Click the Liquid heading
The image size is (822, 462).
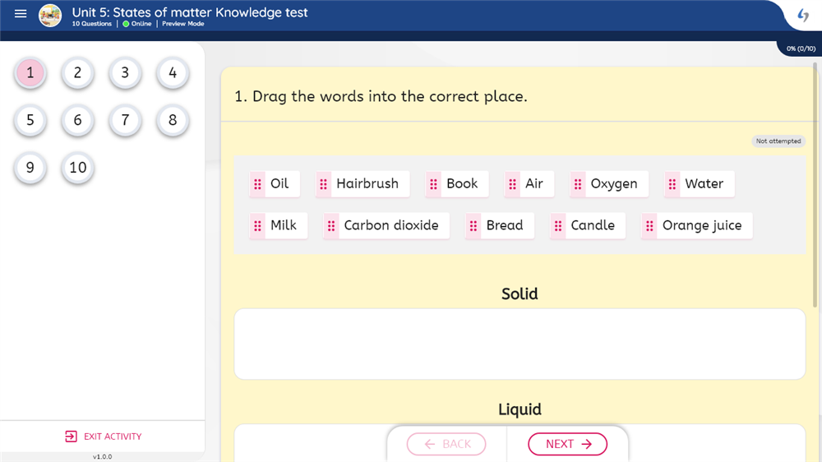coord(520,409)
